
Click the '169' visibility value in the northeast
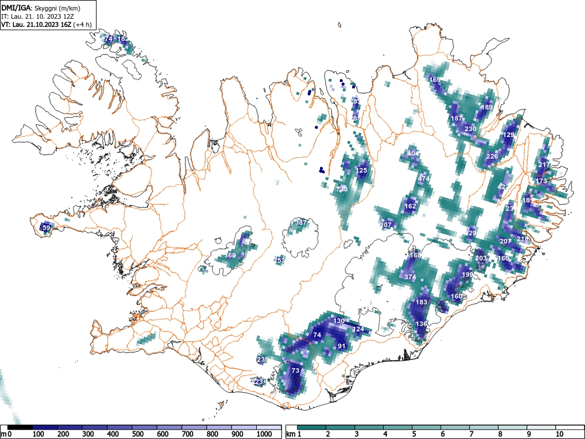pyautogui.click(x=435, y=80)
